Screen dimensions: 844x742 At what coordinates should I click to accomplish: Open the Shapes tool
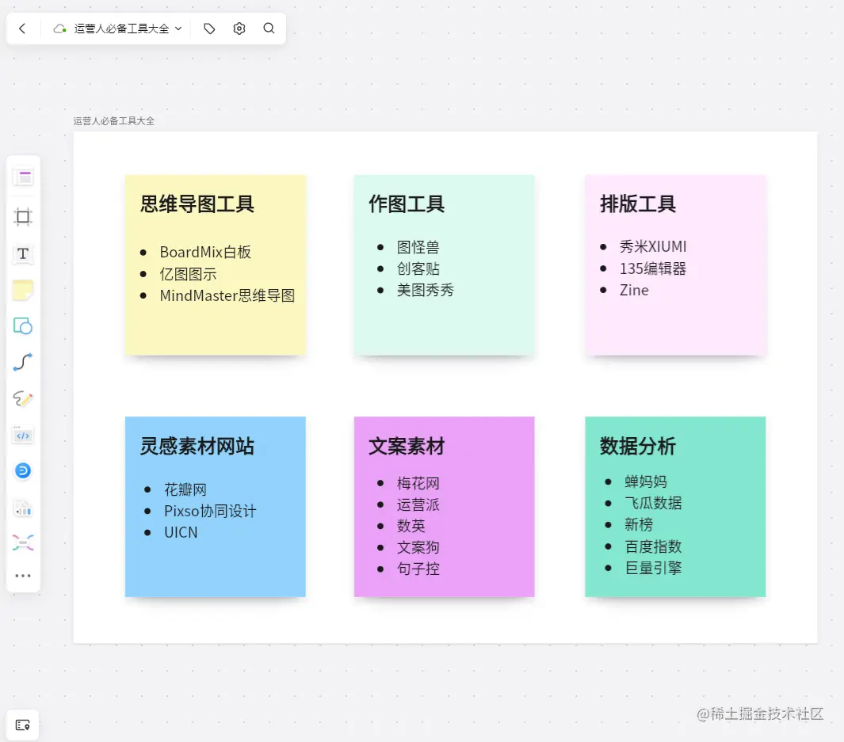point(23,325)
